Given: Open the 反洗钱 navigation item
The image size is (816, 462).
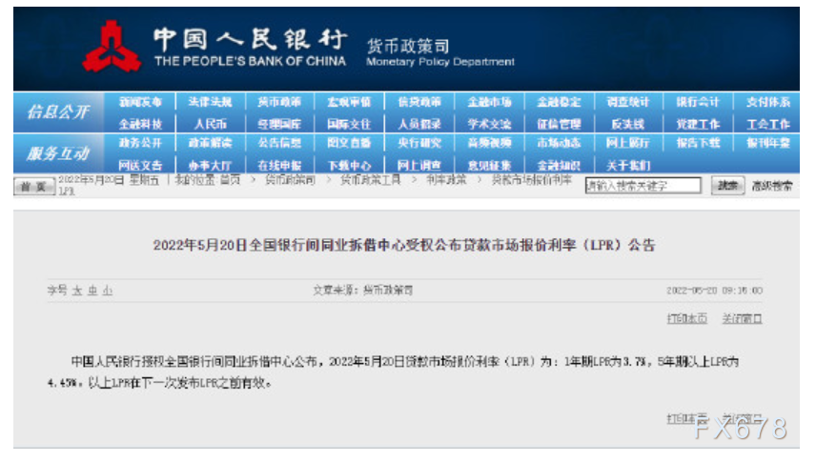Looking at the screenshot, I should pyautogui.click(x=628, y=125).
